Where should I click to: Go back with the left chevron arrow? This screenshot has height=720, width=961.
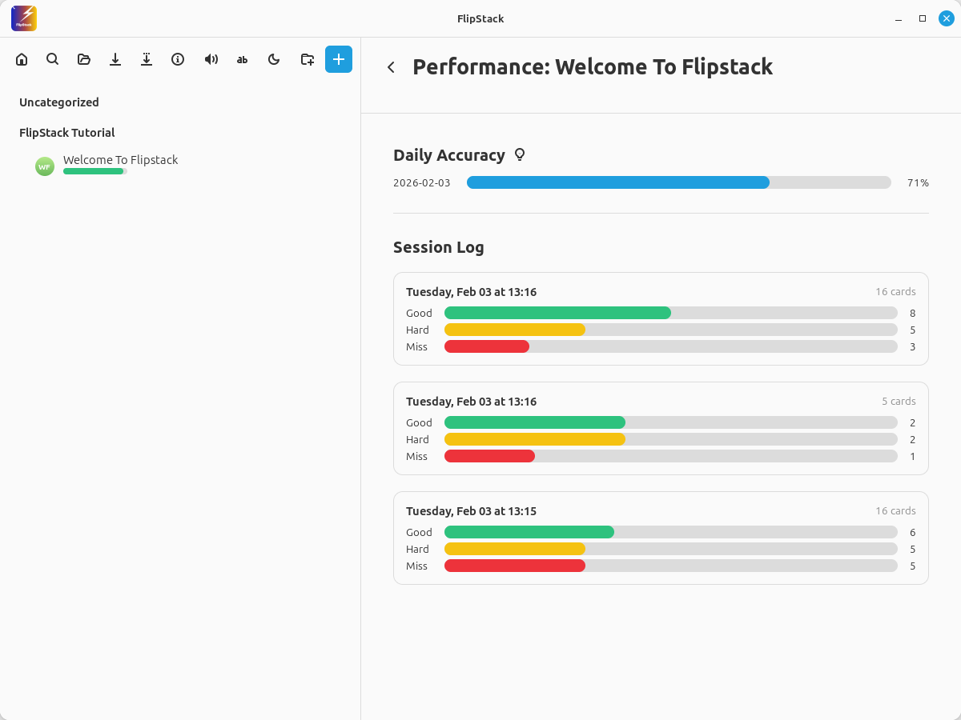pyautogui.click(x=391, y=67)
